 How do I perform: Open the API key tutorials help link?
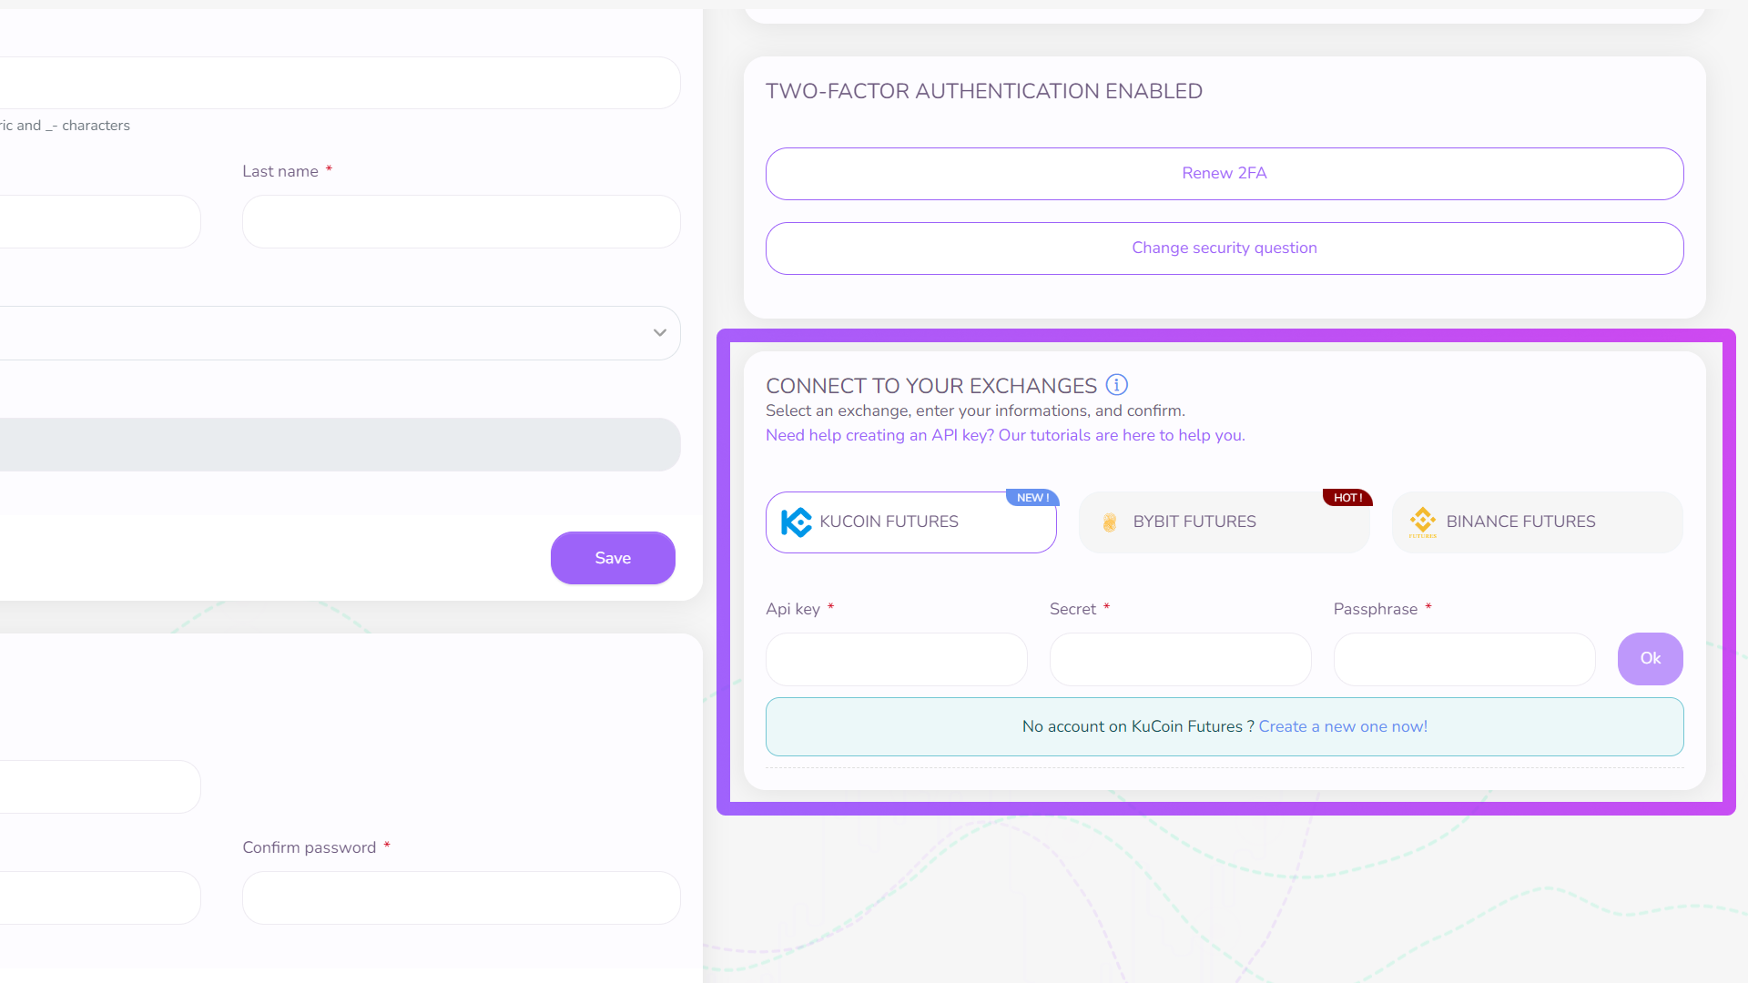pyautogui.click(x=1005, y=435)
